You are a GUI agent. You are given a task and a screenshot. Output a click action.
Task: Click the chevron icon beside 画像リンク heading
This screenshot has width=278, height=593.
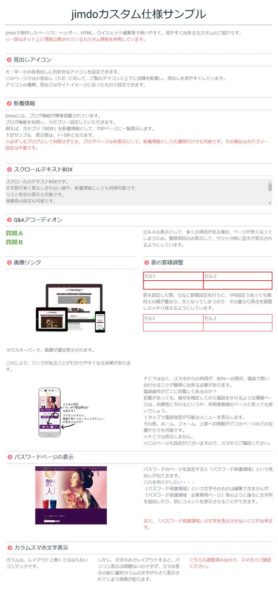tap(9, 263)
